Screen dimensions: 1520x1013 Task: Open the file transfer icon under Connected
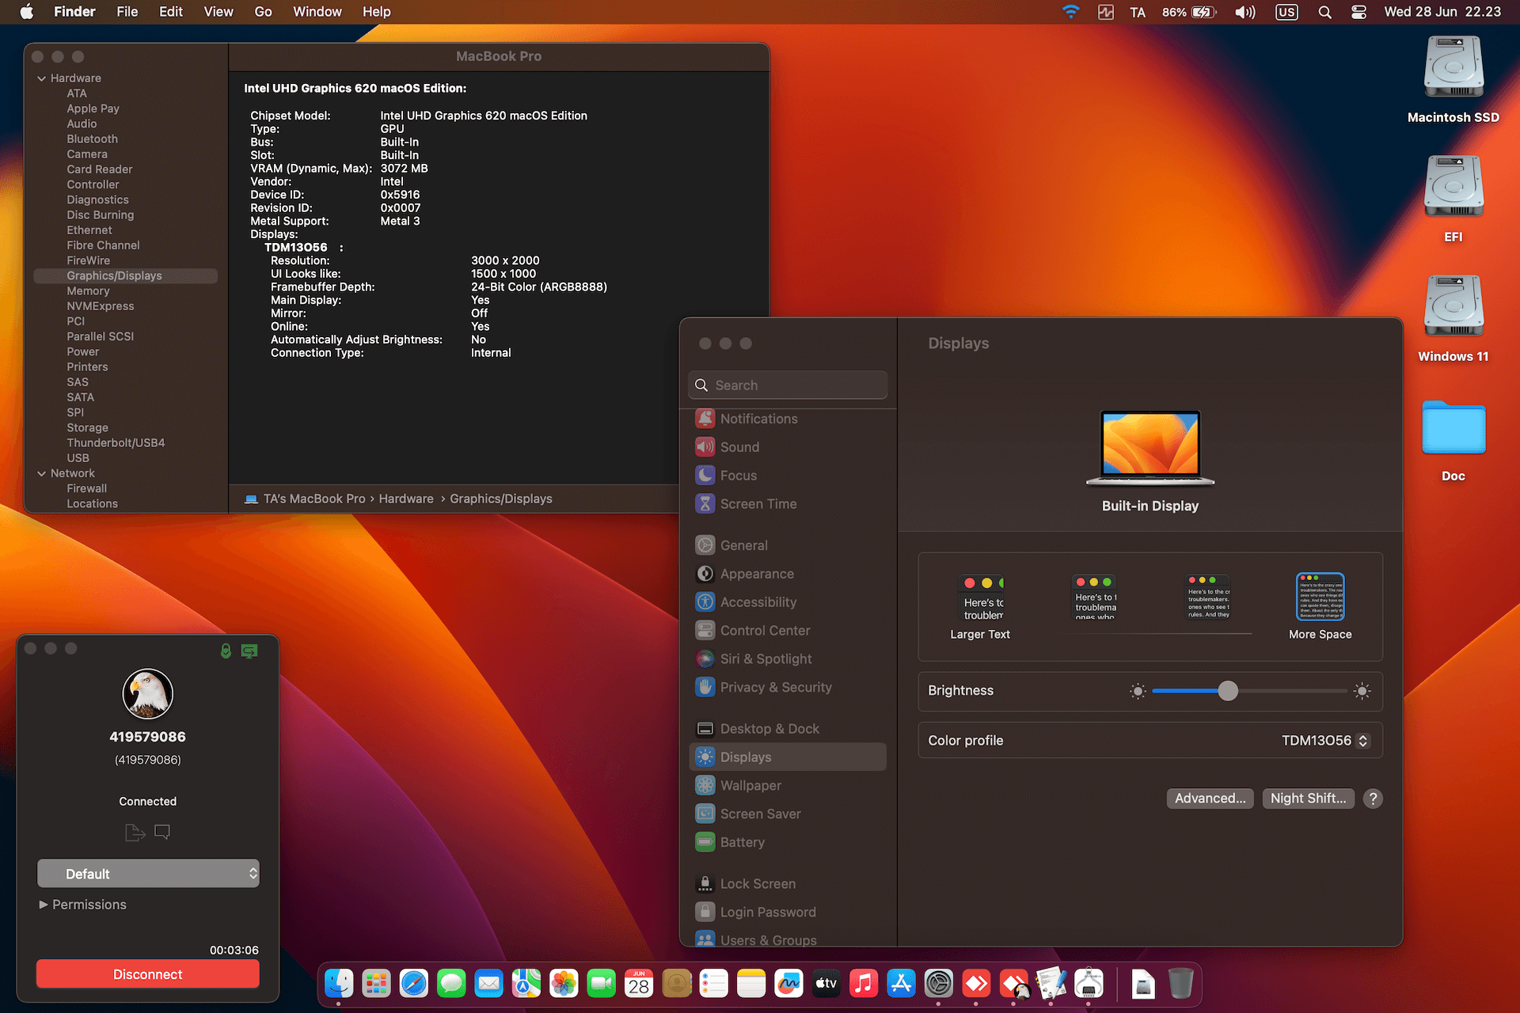pyautogui.click(x=135, y=833)
